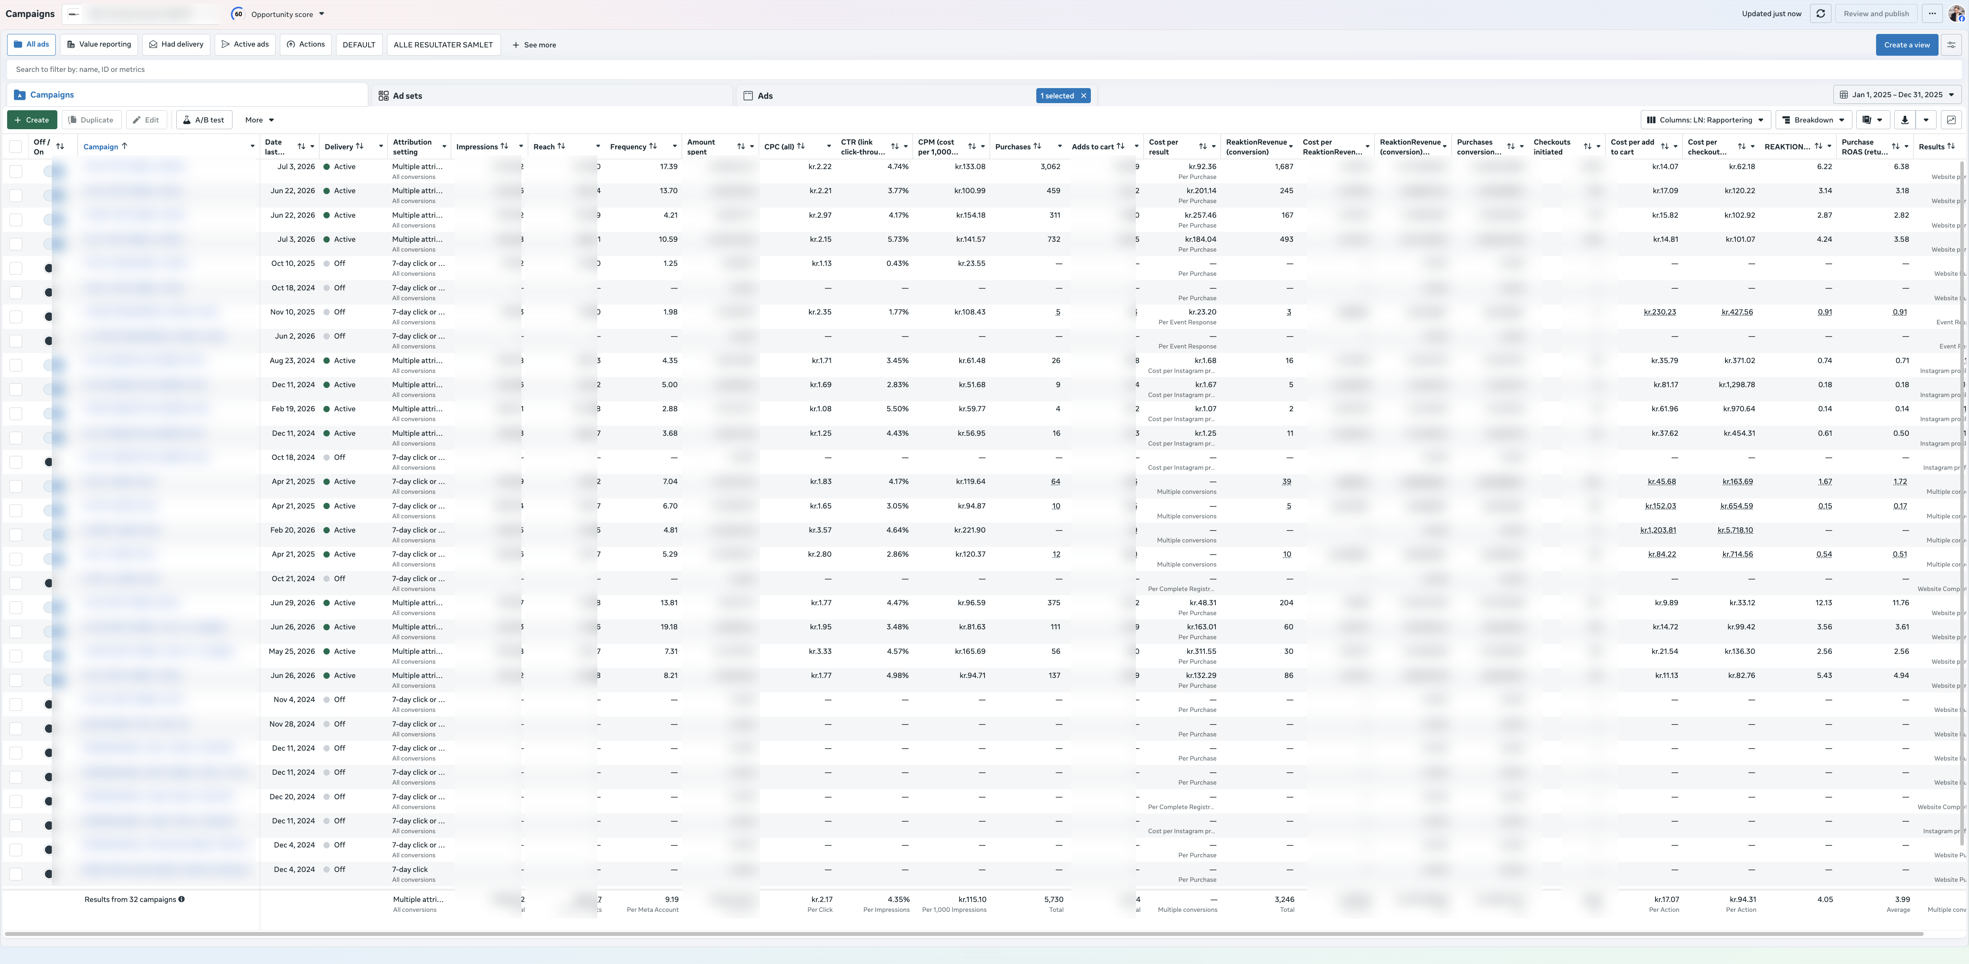The height and width of the screenshot is (964, 1969).
Task: Sort by Amount spent arrows icon
Action: [741, 147]
